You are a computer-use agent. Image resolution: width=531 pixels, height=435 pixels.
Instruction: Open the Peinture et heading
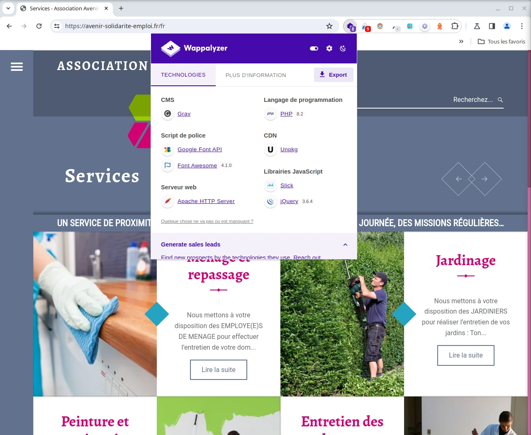[95, 421]
